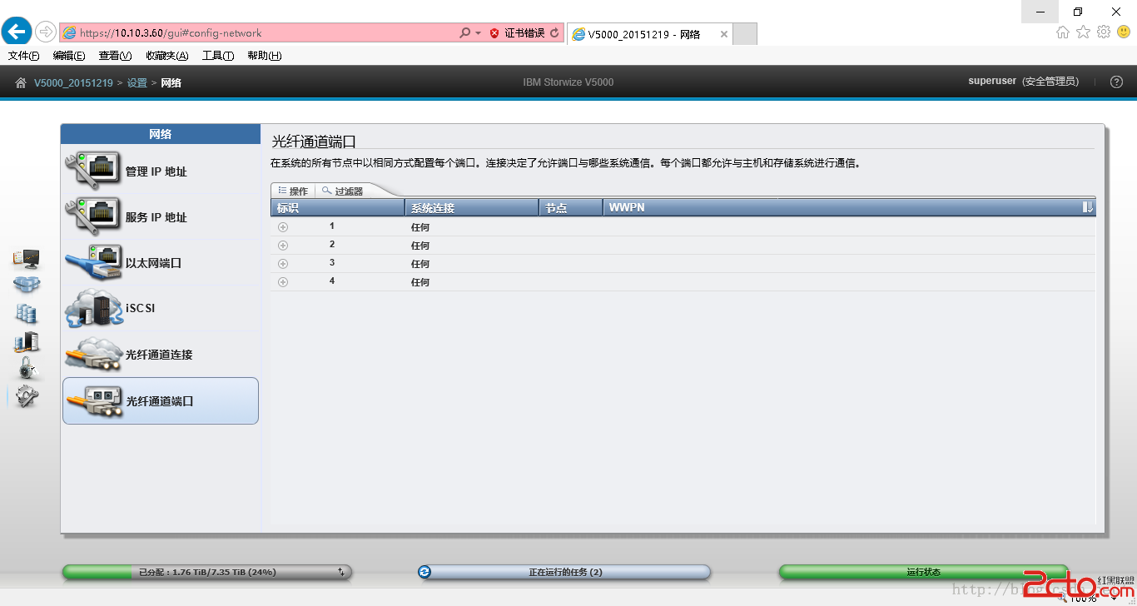Open the 文件(F) menu

24,56
